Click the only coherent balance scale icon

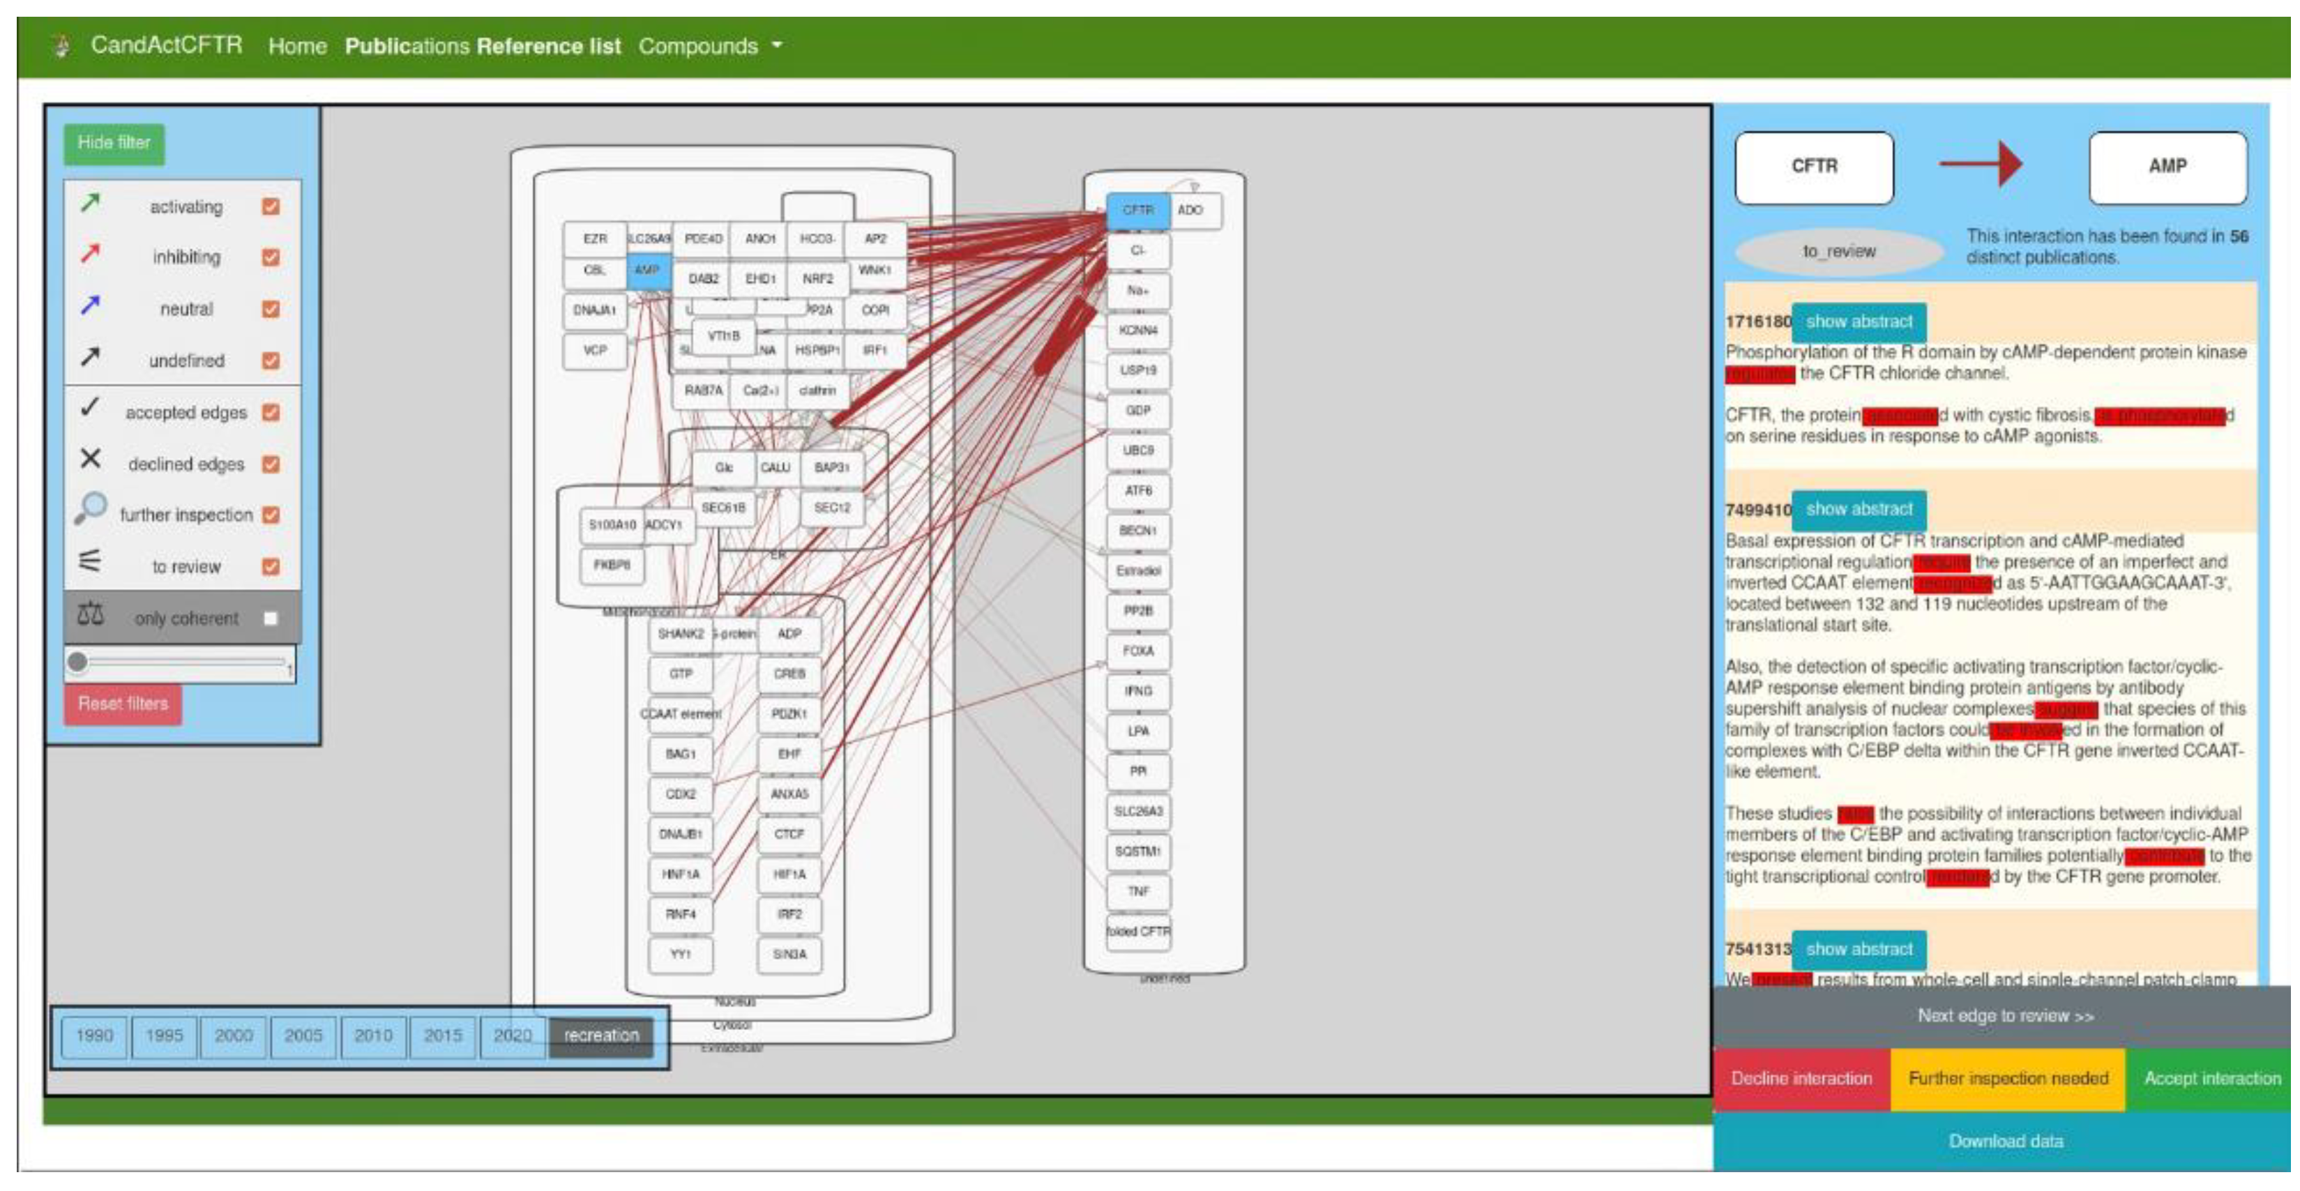[x=90, y=614]
